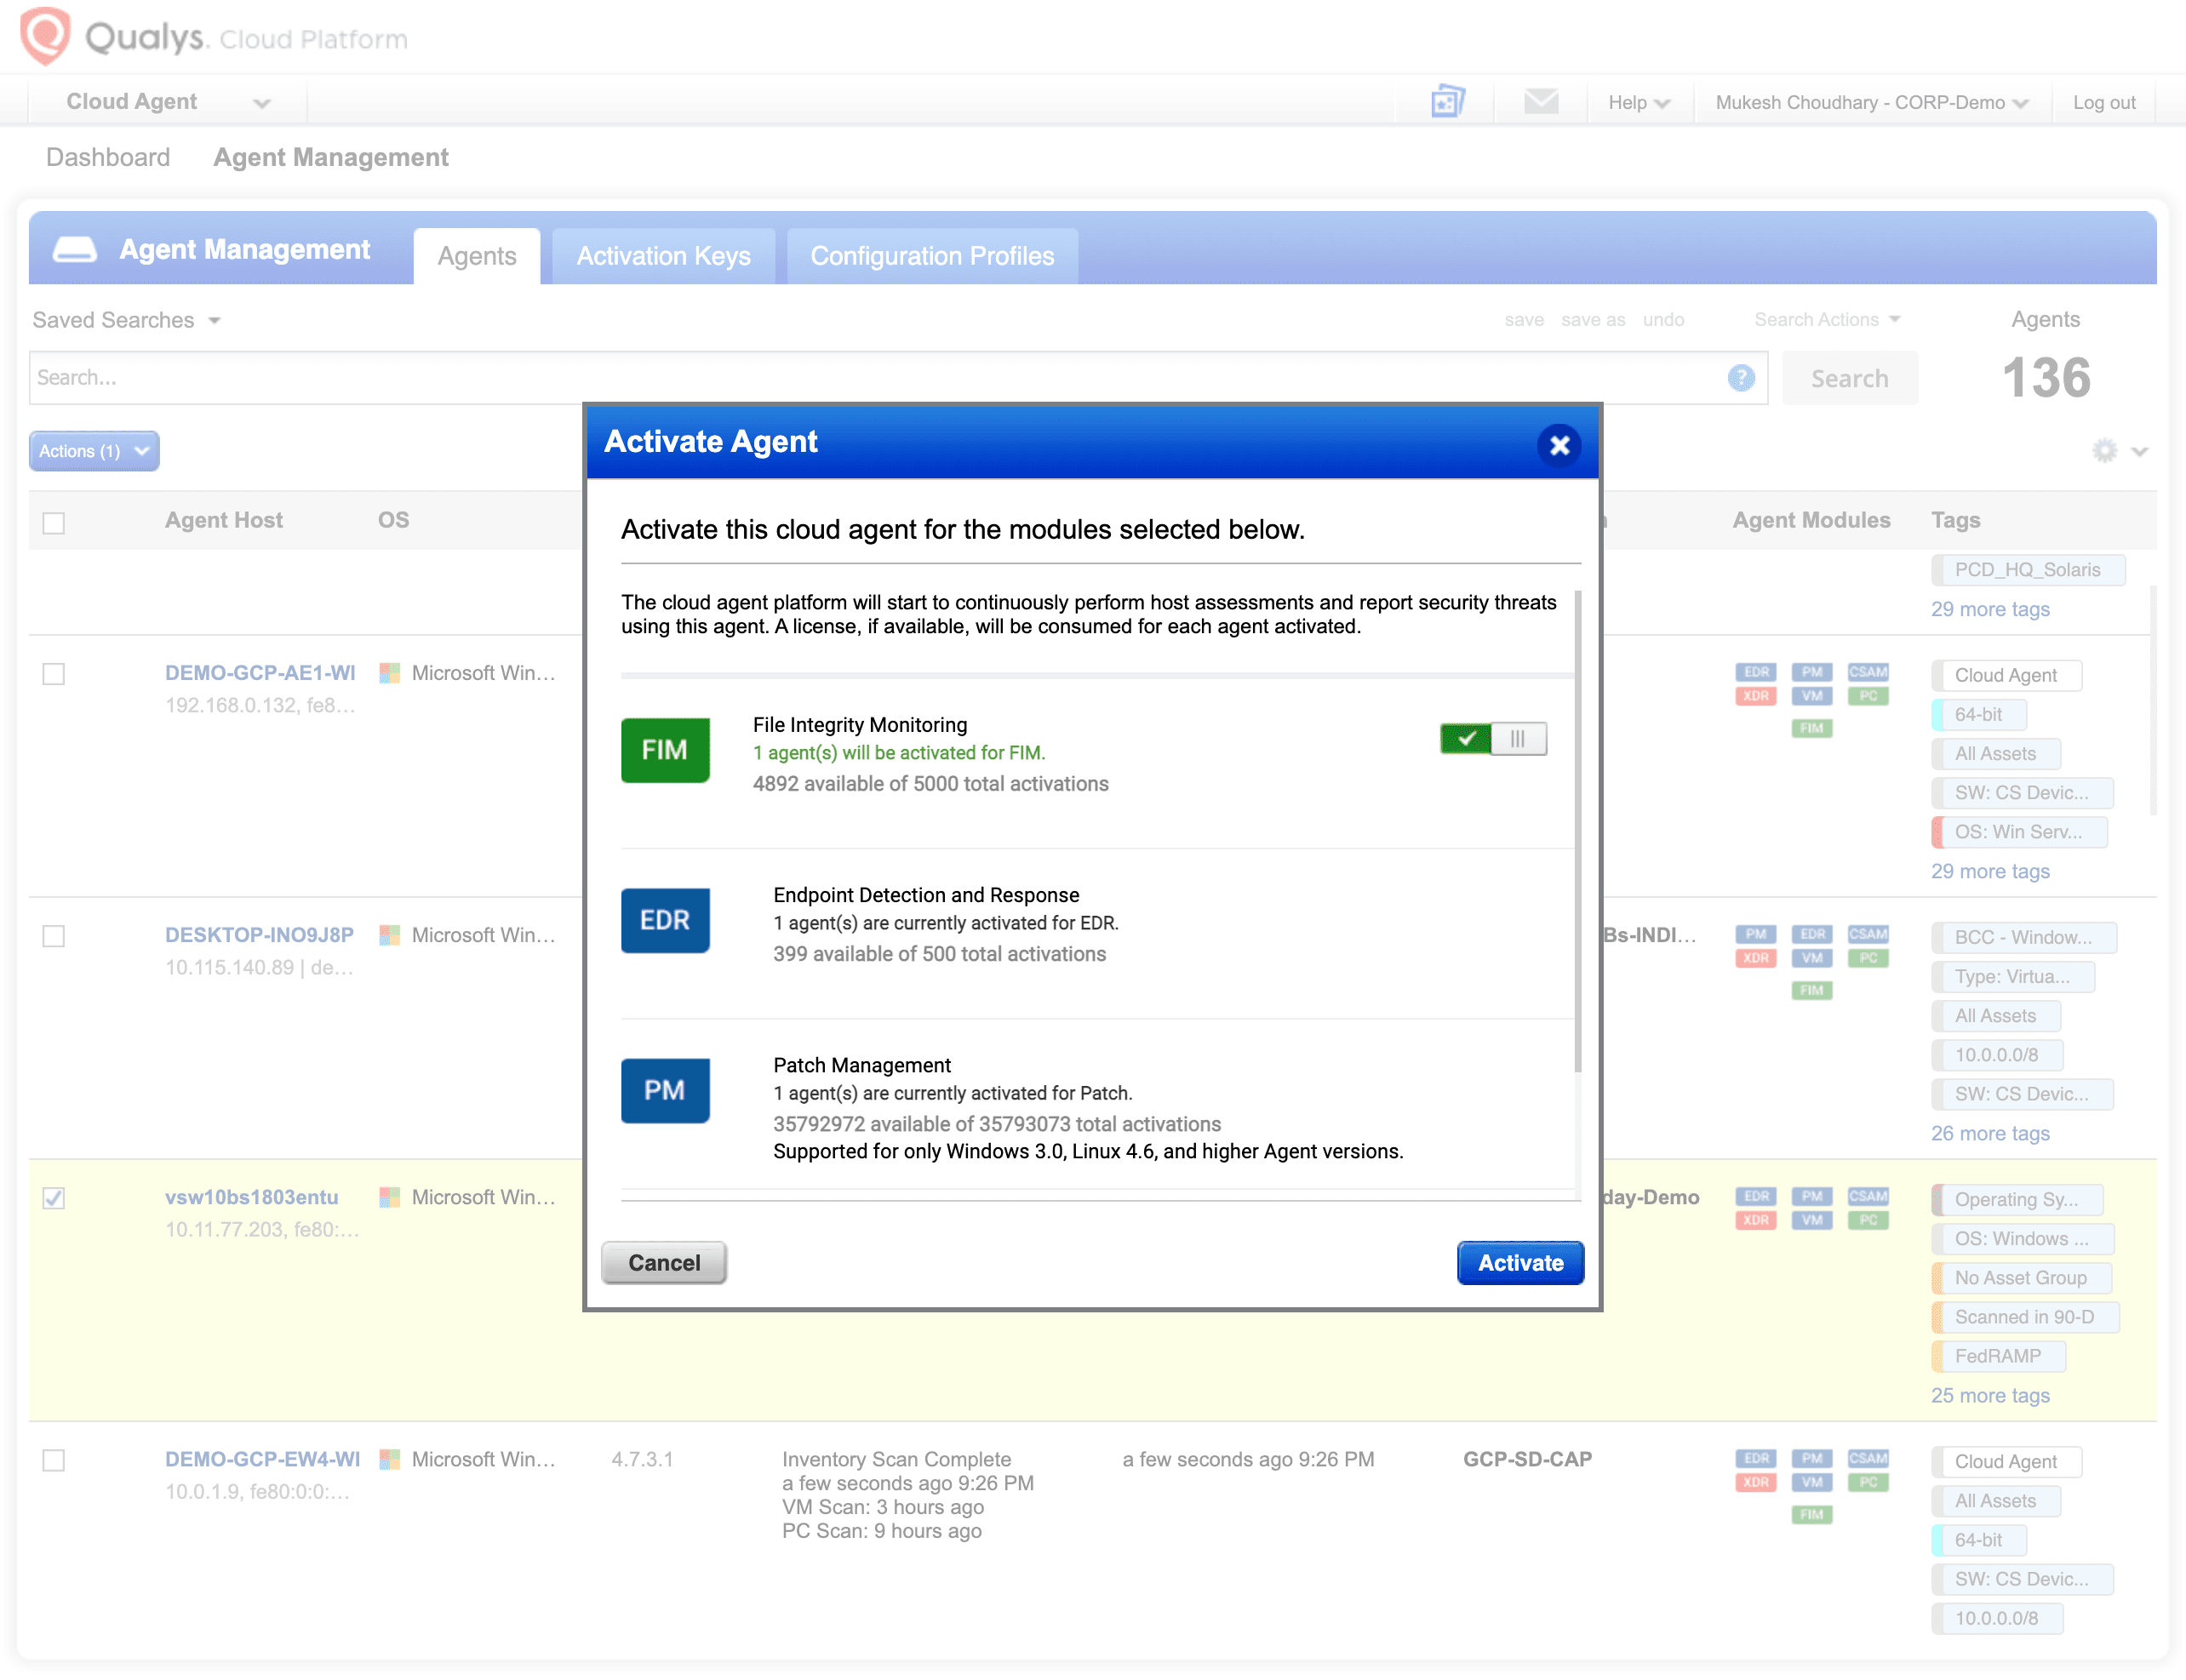The image size is (2186, 1680).
Task: Switch to the Configuration Profiles tab
Action: pos(932,256)
